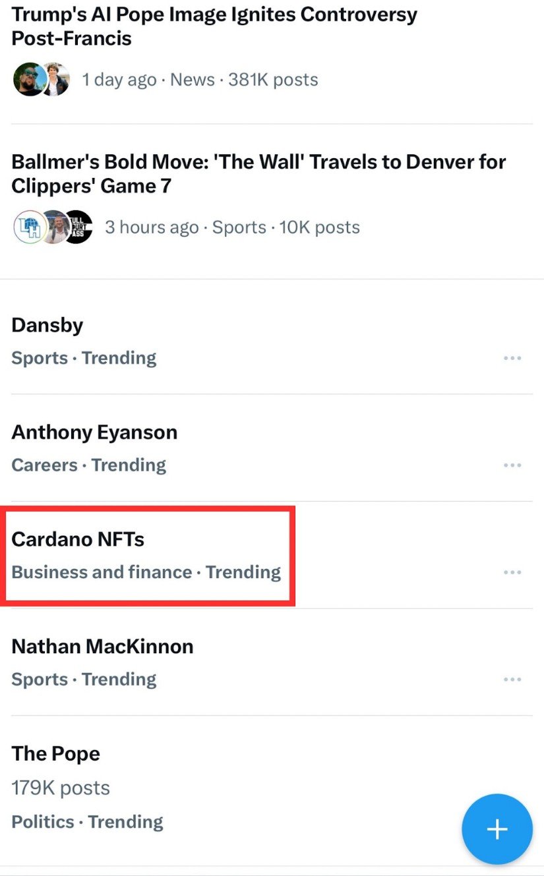The image size is (544, 876).
Task: Tap avatar cluster under Ballmer's Bold Move story
Action: [53, 227]
